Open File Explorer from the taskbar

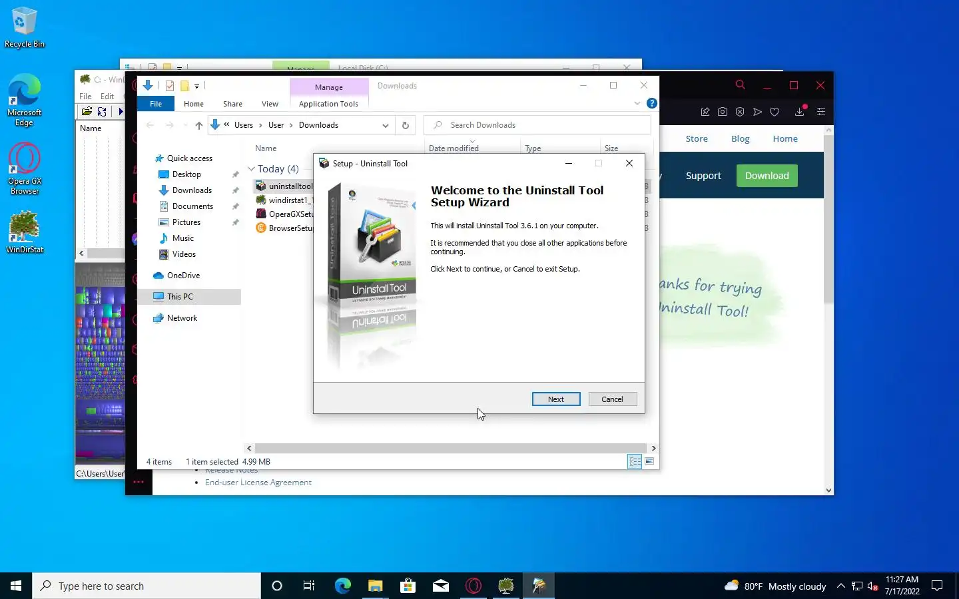tap(375, 586)
